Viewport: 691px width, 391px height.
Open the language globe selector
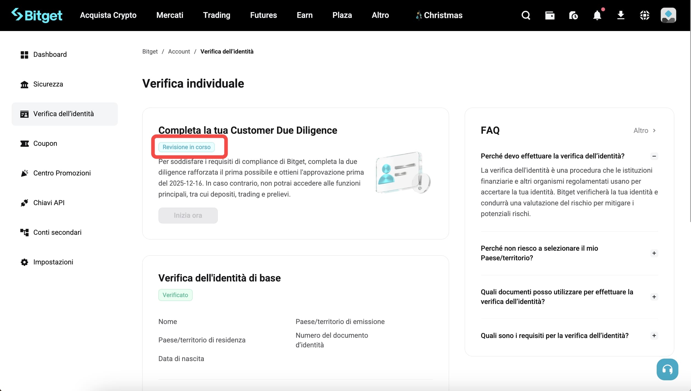coord(645,15)
